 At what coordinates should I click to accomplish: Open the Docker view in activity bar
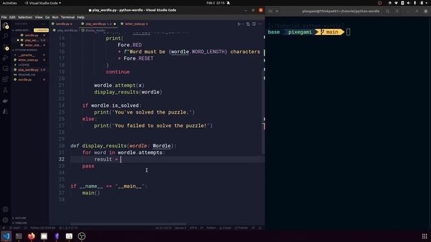(5, 101)
